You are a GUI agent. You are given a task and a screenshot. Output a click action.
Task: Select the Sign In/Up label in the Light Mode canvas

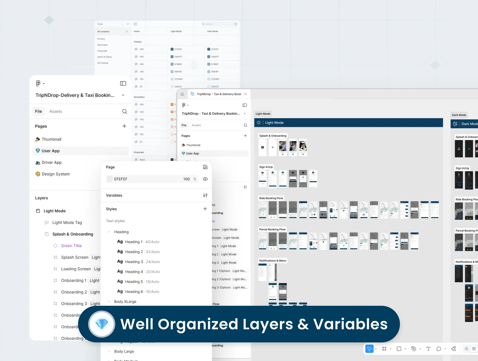coord(266,167)
